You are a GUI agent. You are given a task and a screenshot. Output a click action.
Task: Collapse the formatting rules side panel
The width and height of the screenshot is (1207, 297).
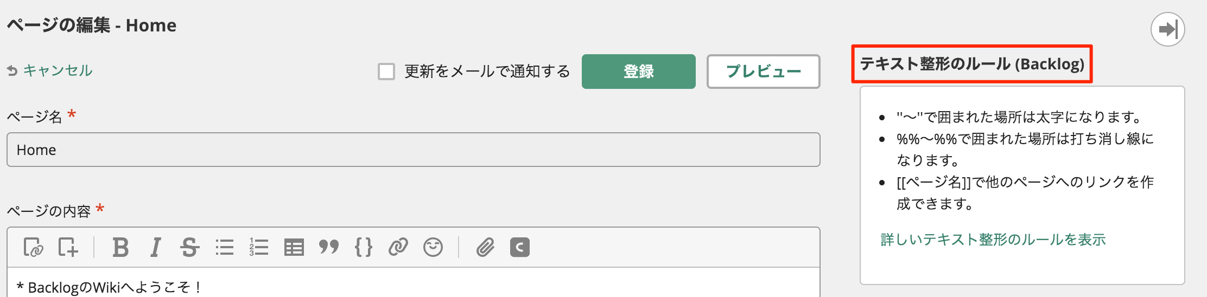1167,29
